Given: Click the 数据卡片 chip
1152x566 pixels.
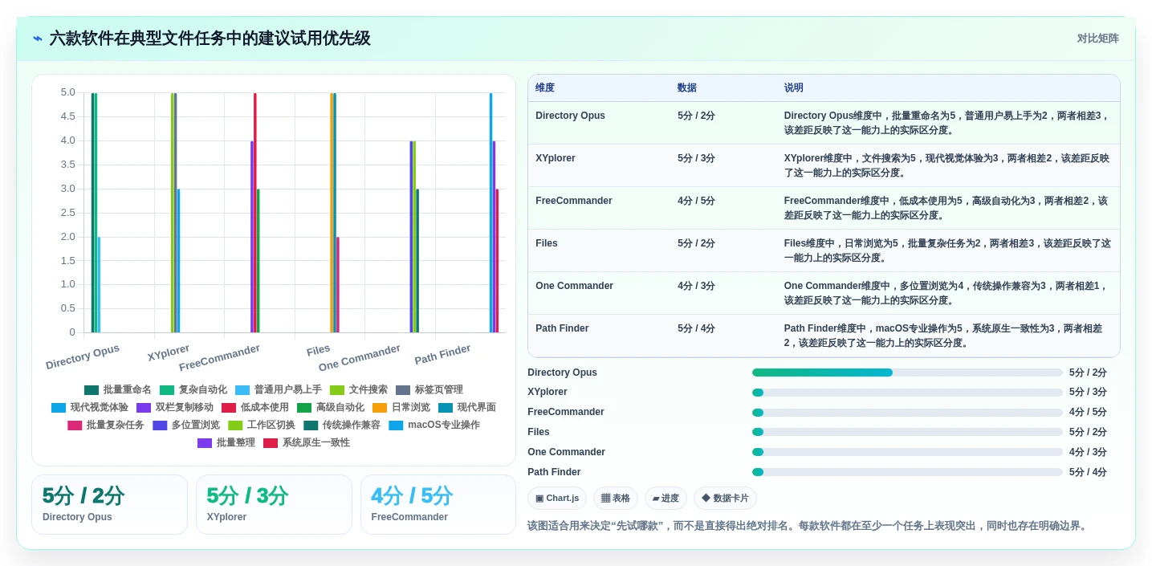Looking at the screenshot, I should [x=725, y=498].
